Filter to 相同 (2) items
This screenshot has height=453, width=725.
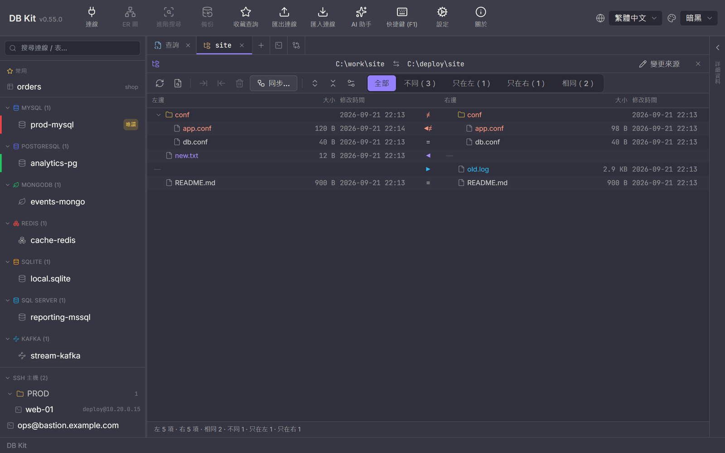578,83
